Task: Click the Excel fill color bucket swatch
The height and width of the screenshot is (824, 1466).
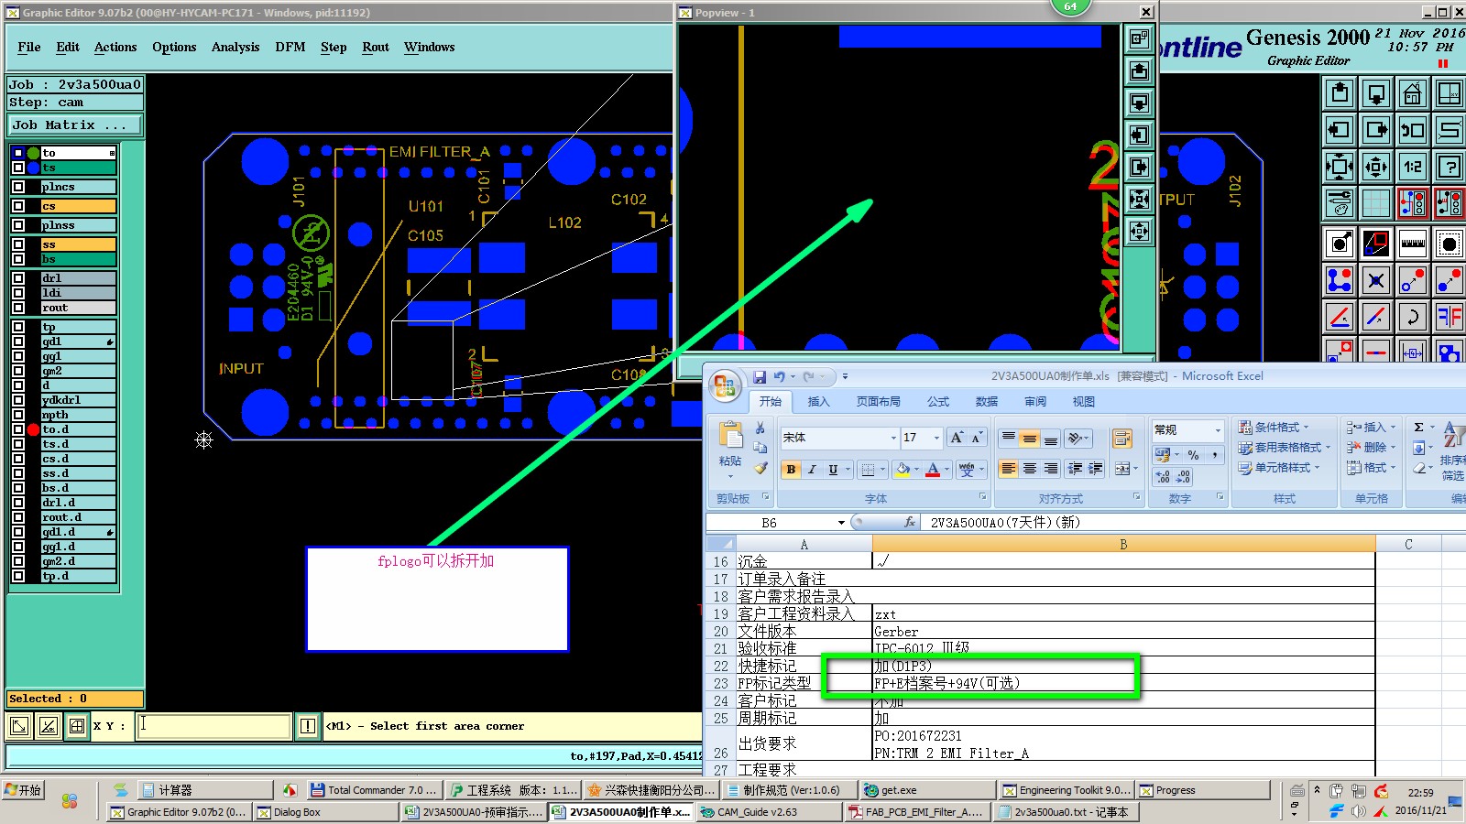Action: point(903,470)
